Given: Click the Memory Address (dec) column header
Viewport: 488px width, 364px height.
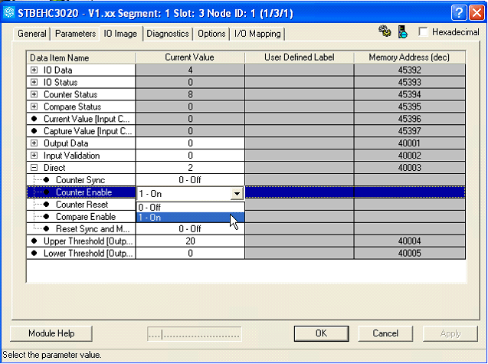Looking at the screenshot, I should pyautogui.click(x=410, y=57).
